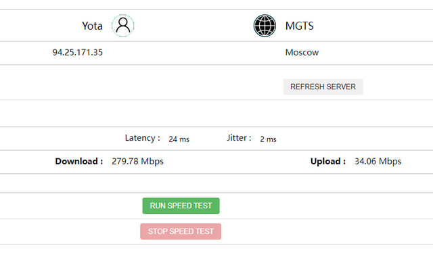The image size is (433, 253).
Task: Click the STOP SPEED TEST button
Action: click(x=181, y=231)
